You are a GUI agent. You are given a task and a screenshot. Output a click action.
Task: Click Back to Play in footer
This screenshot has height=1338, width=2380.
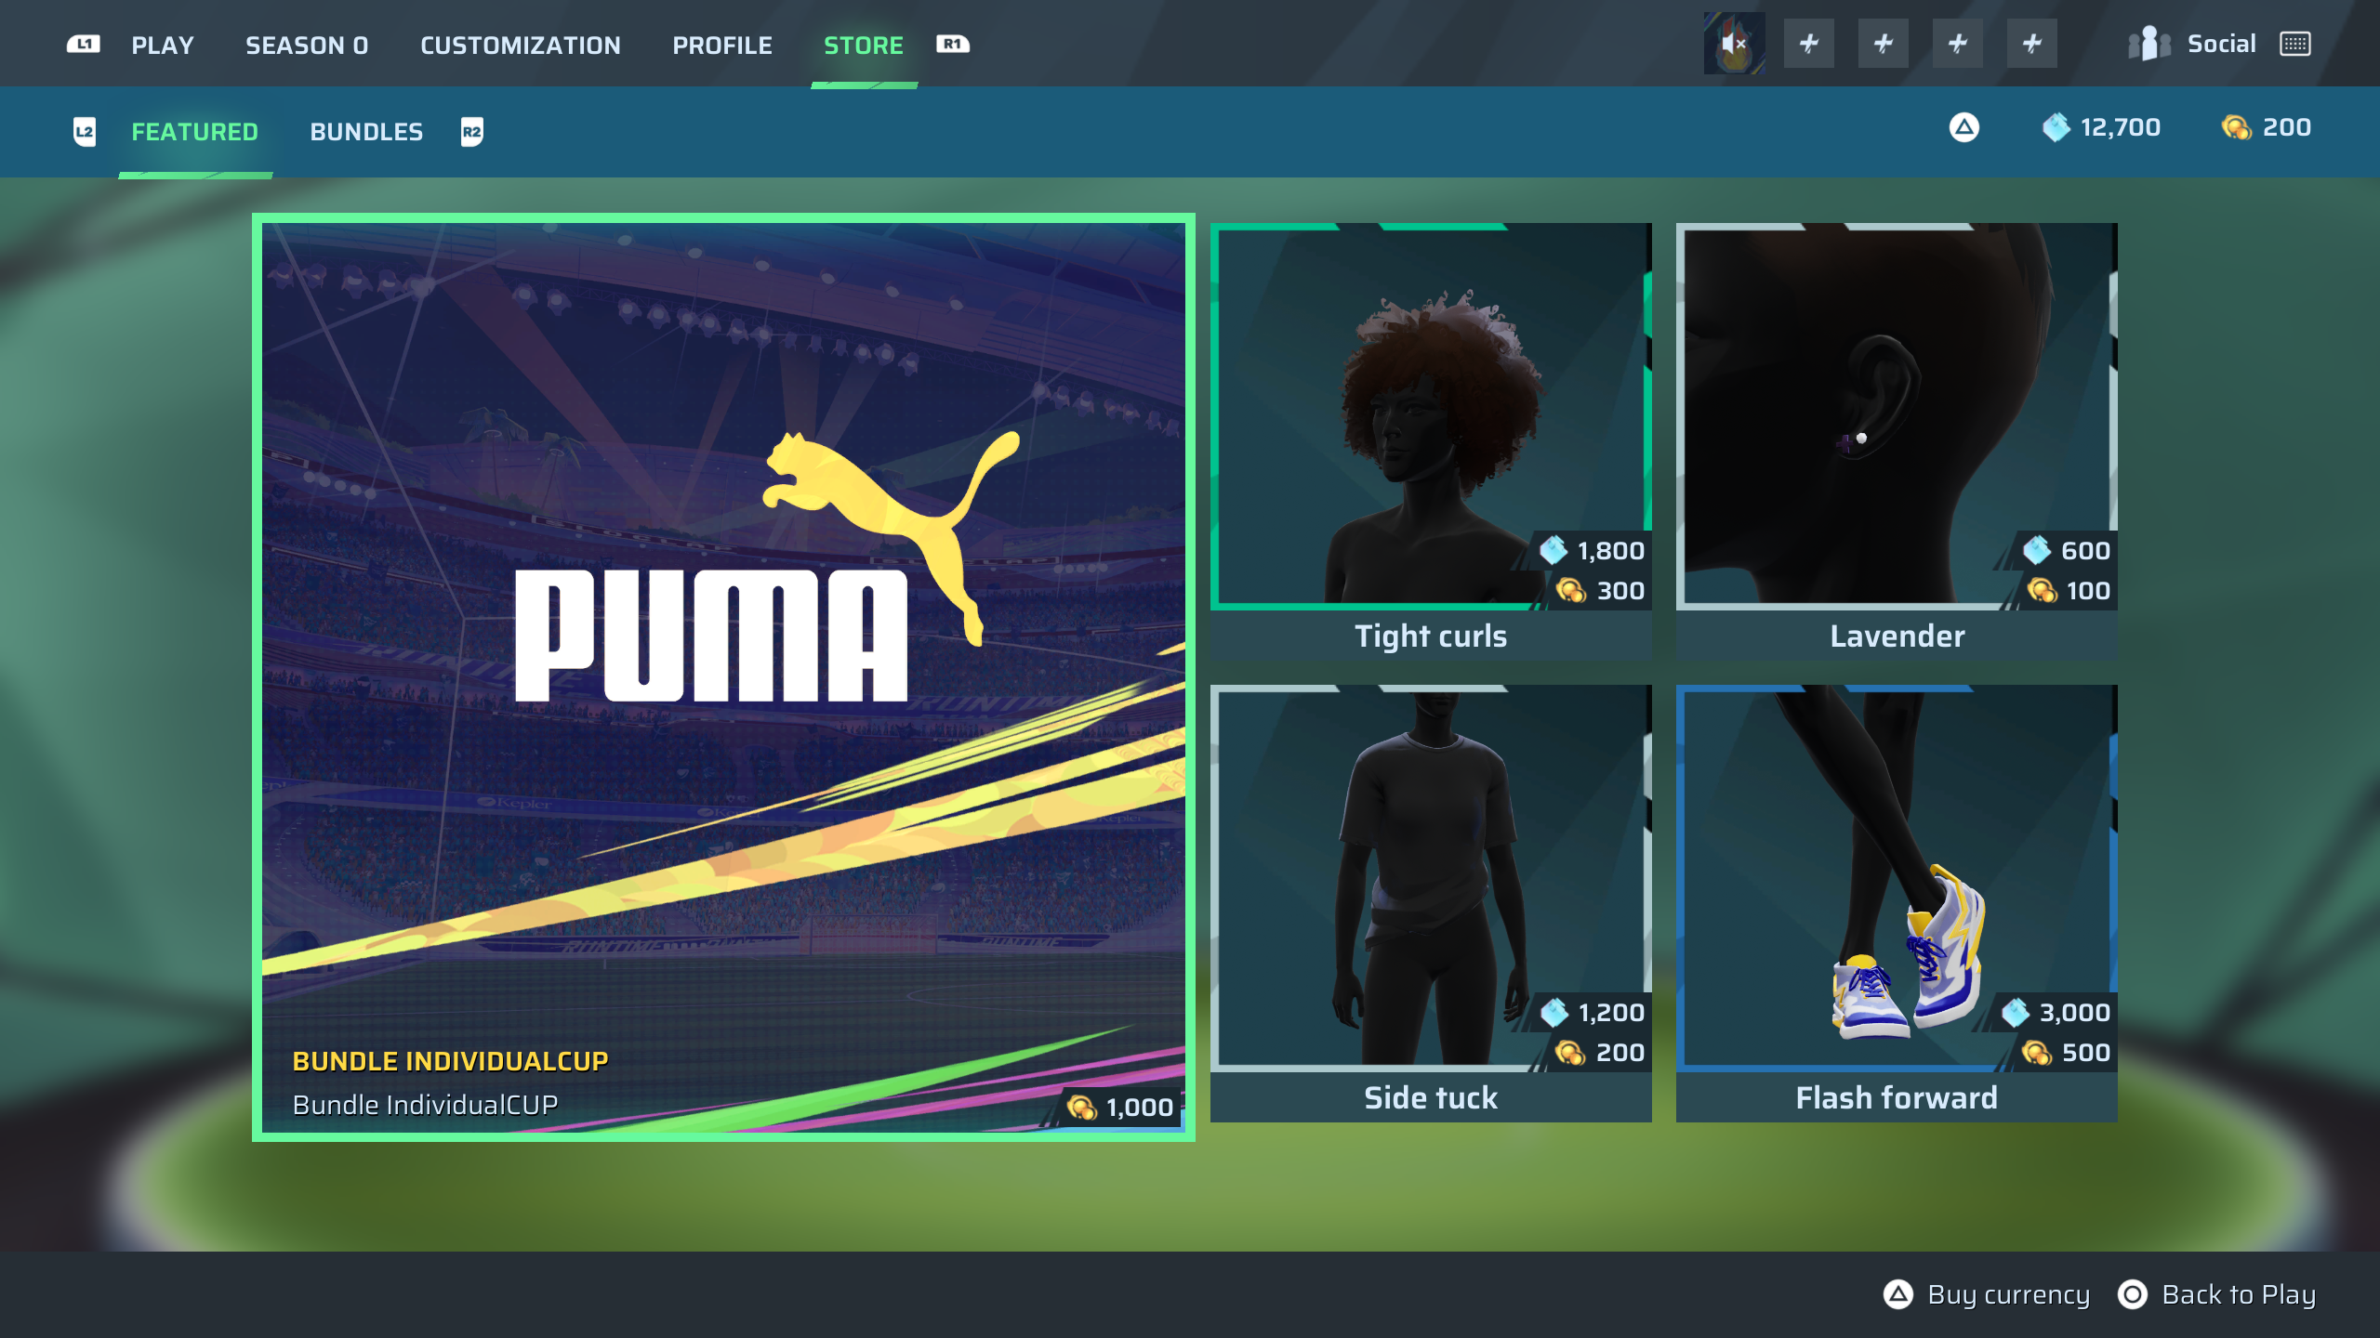pyautogui.click(x=2239, y=1295)
